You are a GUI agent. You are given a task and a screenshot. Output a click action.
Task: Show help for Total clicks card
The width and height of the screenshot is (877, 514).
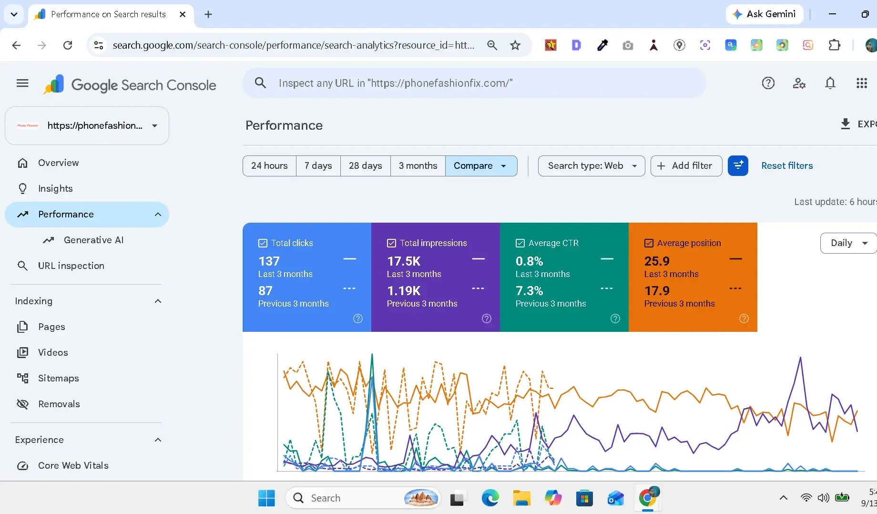(x=358, y=319)
